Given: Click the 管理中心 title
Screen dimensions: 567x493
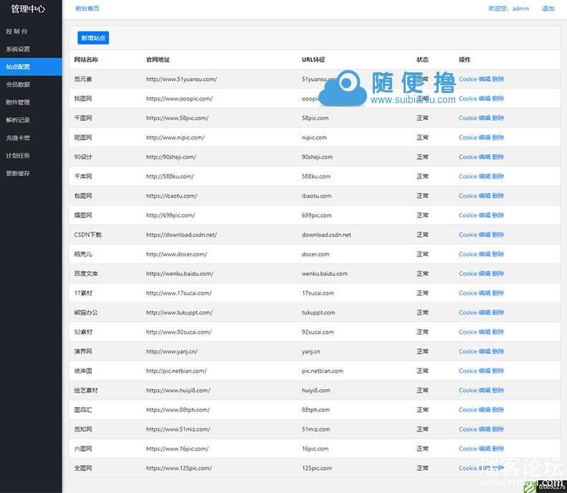Looking at the screenshot, I should click(28, 9).
